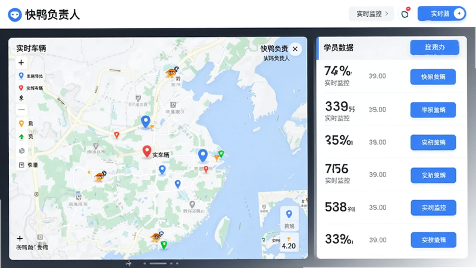The height and width of the screenshot is (268, 476).
Task: Click the scooter marker at the map's top
Action: (172, 72)
